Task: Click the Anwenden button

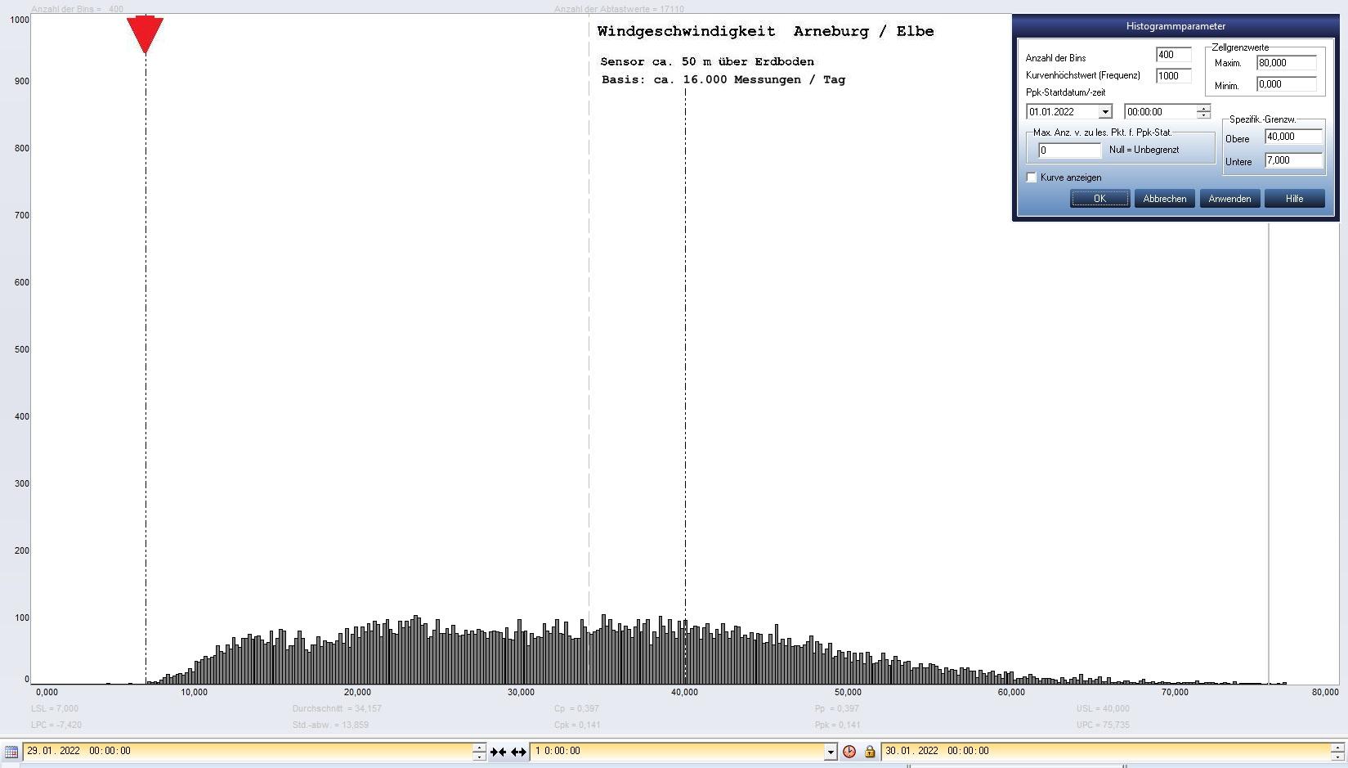Action: click(x=1229, y=199)
